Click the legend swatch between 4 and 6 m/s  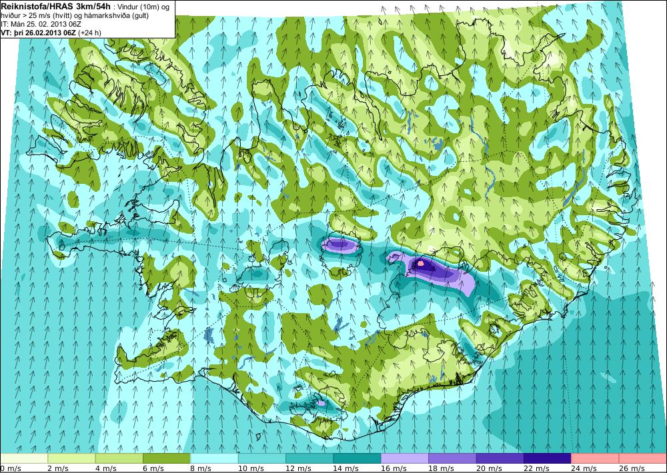click(x=119, y=458)
